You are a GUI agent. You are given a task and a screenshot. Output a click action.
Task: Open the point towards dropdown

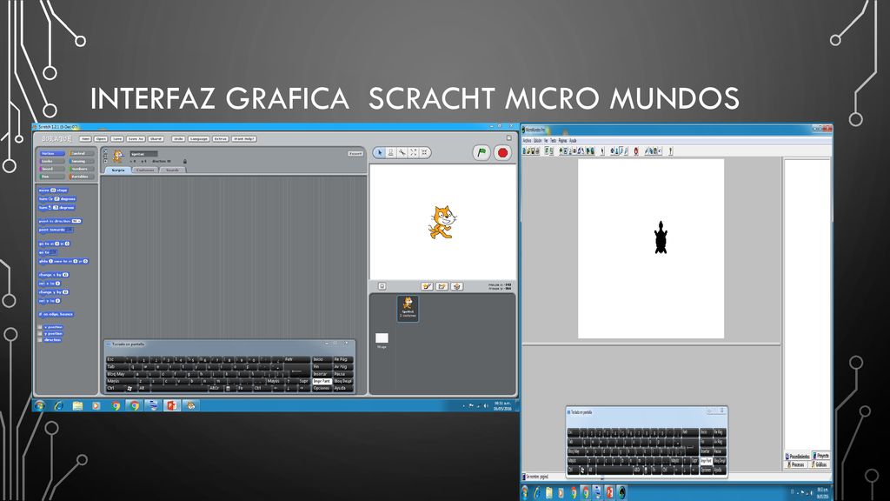69,230
